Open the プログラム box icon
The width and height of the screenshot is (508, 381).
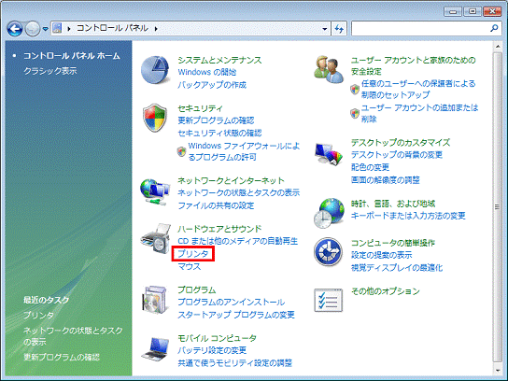(x=156, y=300)
